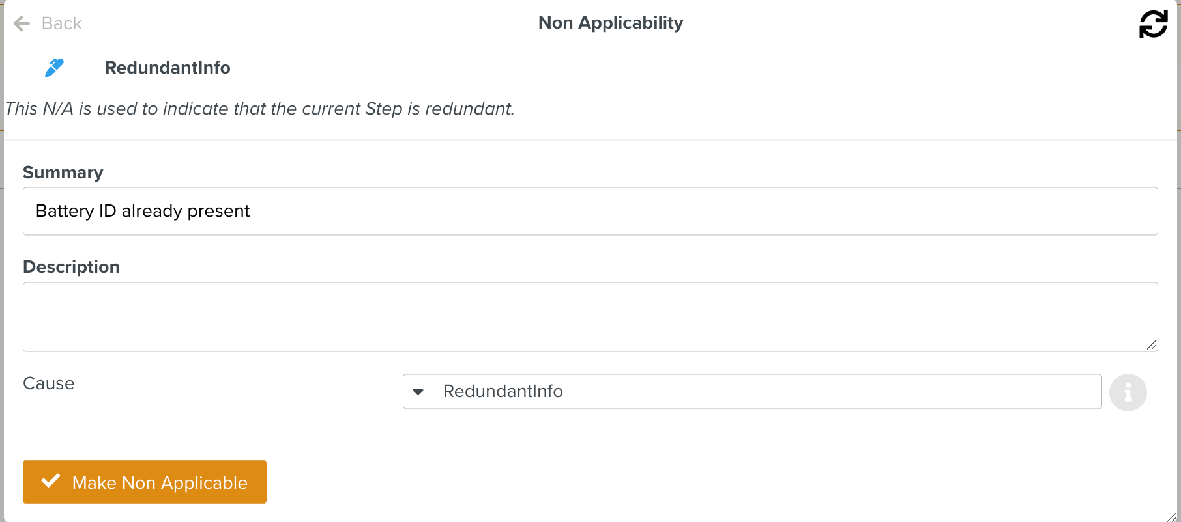
Task: Click the Non Applicability dialog title
Action: click(x=610, y=23)
